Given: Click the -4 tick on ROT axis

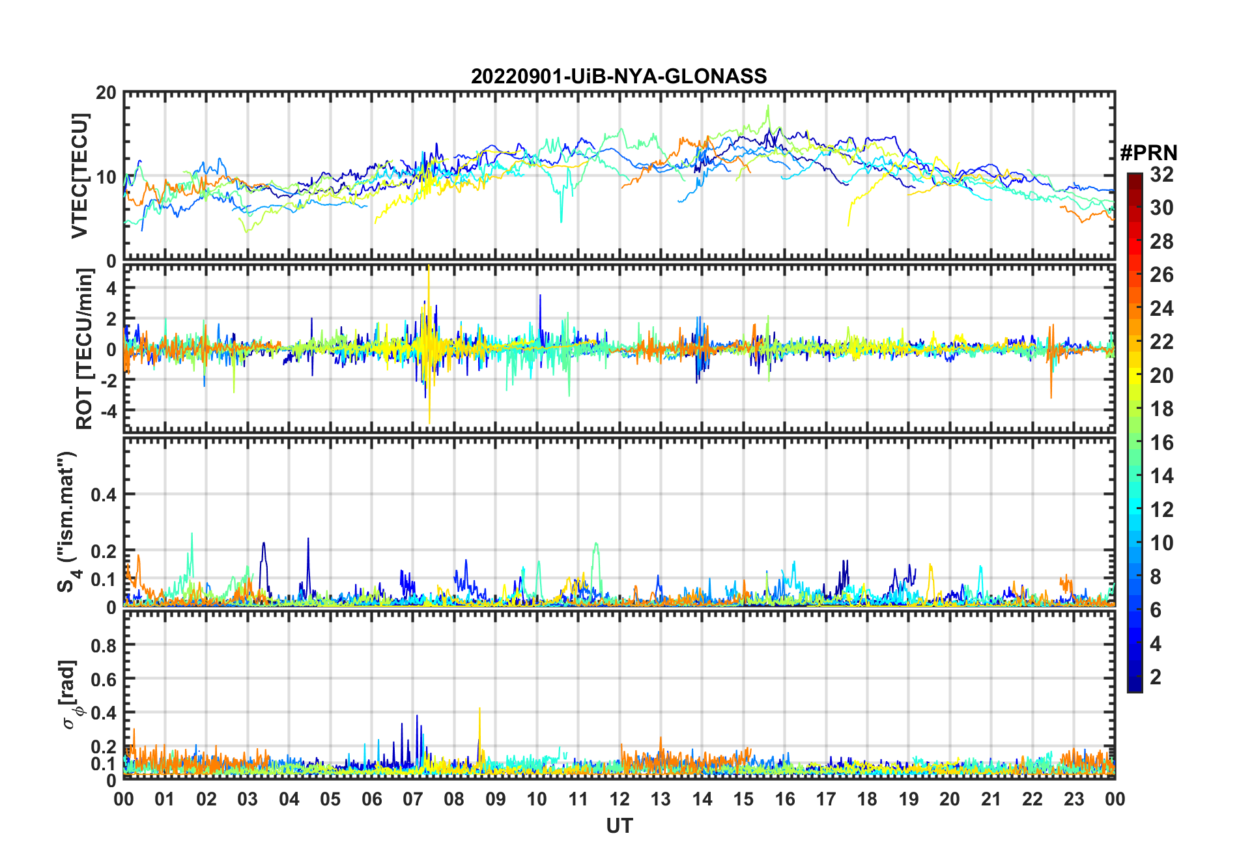Looking at the screenshot, I should (107, 411).
